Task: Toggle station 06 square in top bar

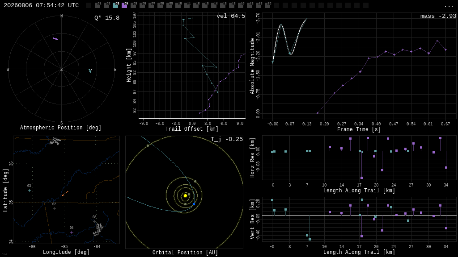Action: pyautogui.click(x=142, y=5)
